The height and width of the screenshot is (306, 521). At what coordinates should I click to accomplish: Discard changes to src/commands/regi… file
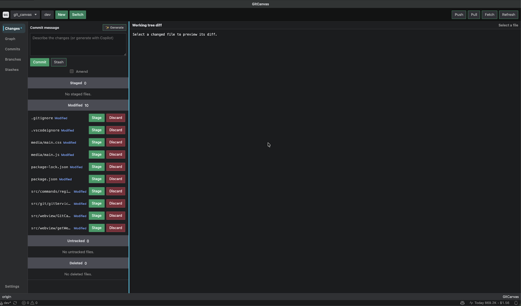(x=116, y=191)
